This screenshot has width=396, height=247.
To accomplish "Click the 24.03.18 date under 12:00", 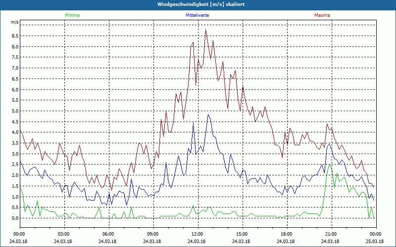I will [x=197, y=241].
